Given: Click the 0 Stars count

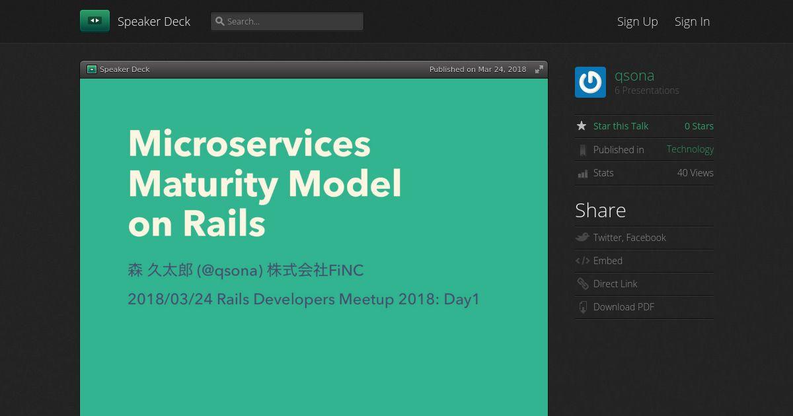Looking at the screenshot, I should pos(699,126).
